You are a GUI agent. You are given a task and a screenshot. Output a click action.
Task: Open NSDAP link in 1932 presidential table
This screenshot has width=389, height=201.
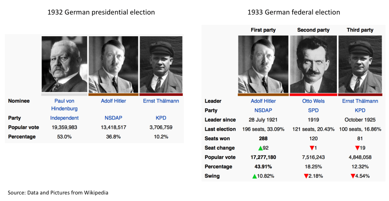coord(113,118)
